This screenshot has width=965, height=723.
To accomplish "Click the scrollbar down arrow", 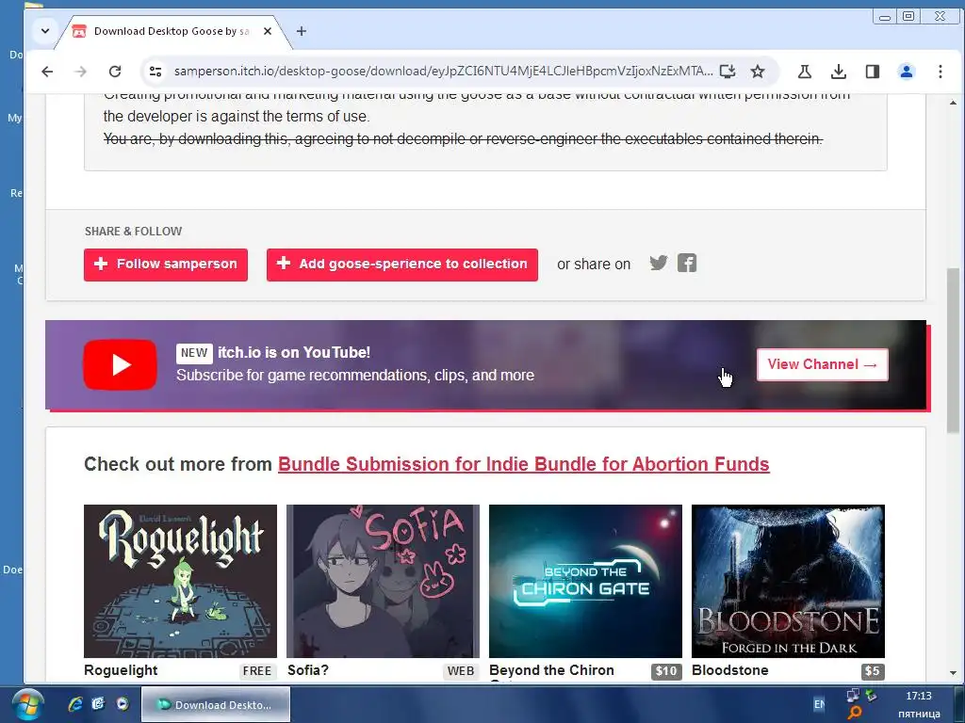I will [953, 673].
